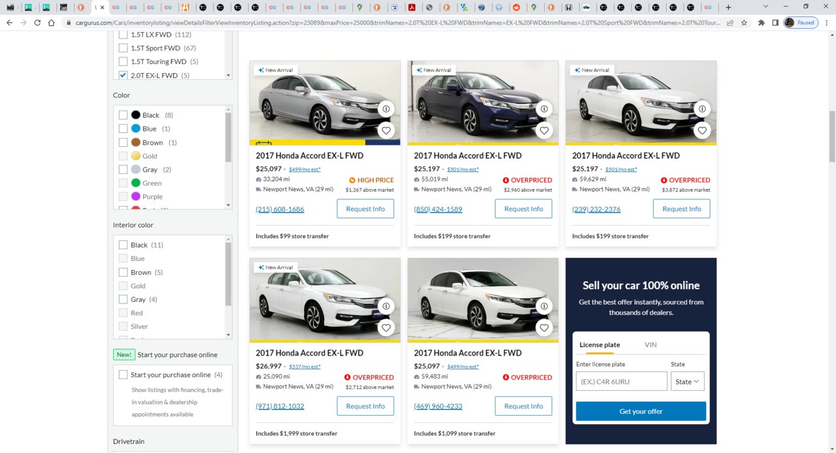Click the brown color swatch
Screen dimensions: 836x453
[x=135, y=143]
